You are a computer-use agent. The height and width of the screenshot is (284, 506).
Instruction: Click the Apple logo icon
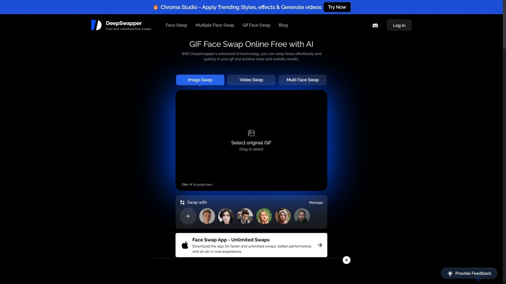click(185, 245)
